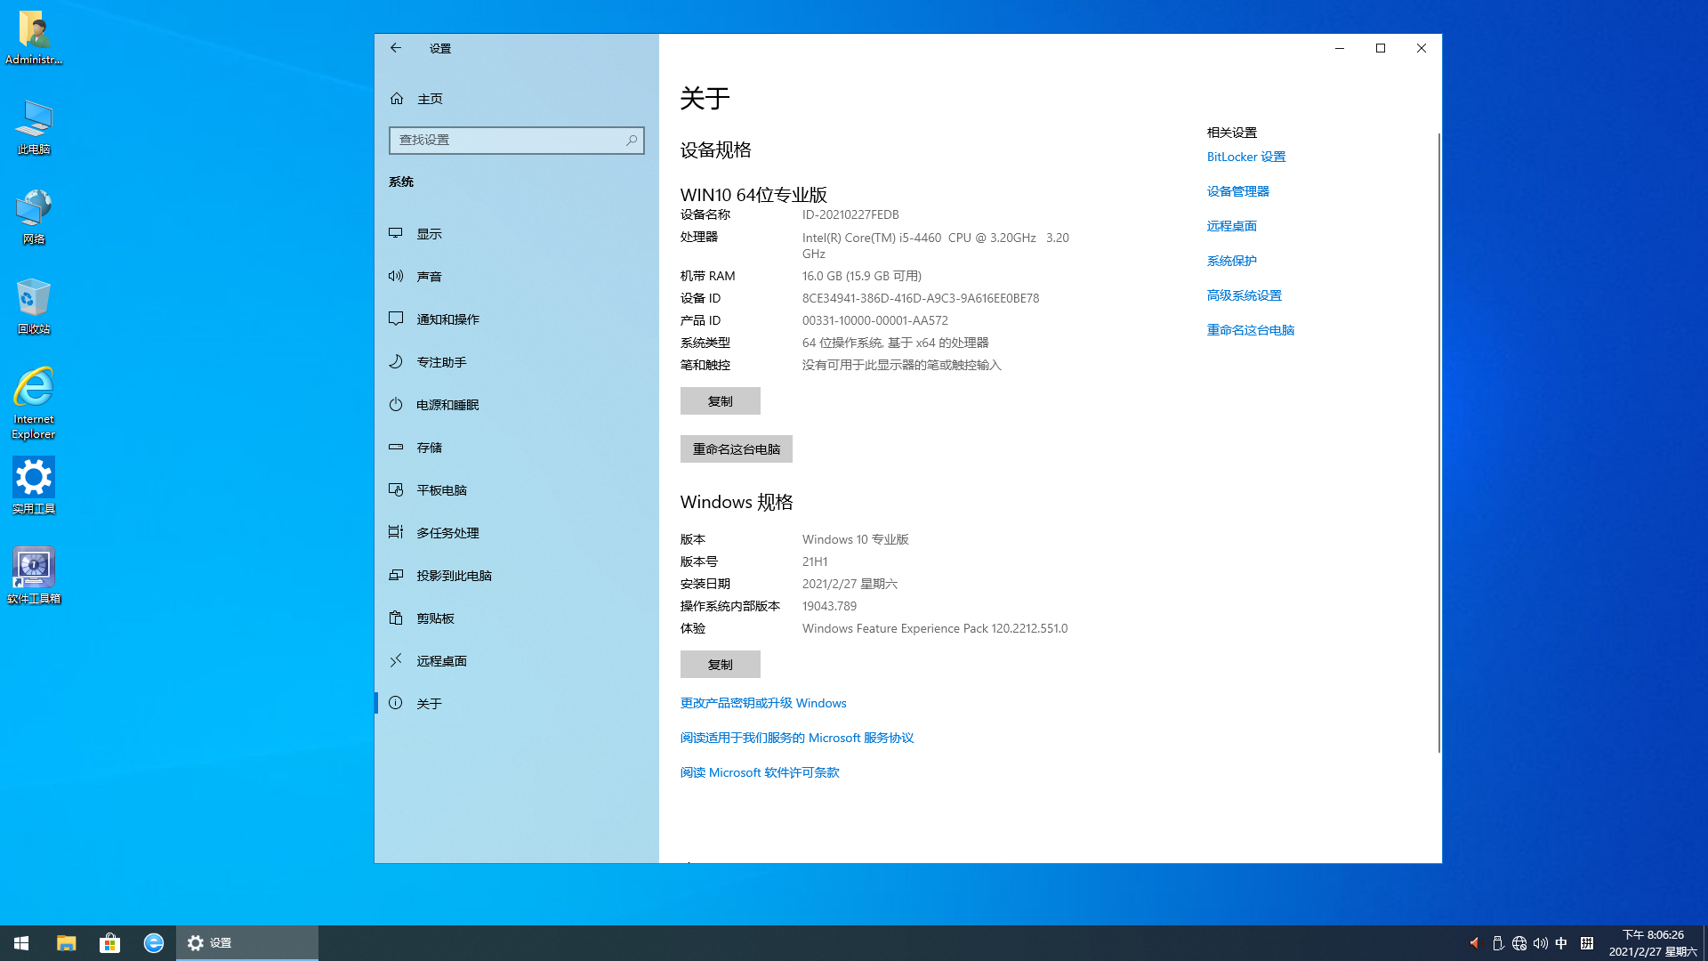
Task: Click the version value 21H1
Action: [815, 561]
